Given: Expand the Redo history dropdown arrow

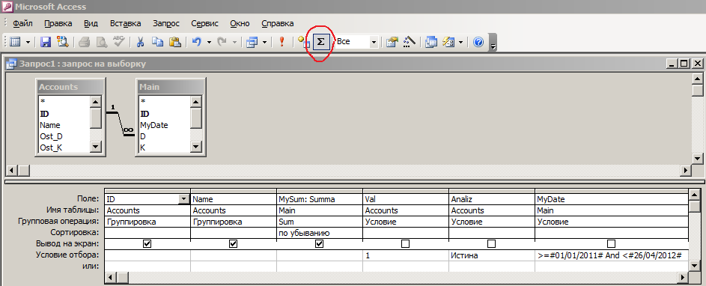Looking at the screenshot, I should (x=234, y=42).
